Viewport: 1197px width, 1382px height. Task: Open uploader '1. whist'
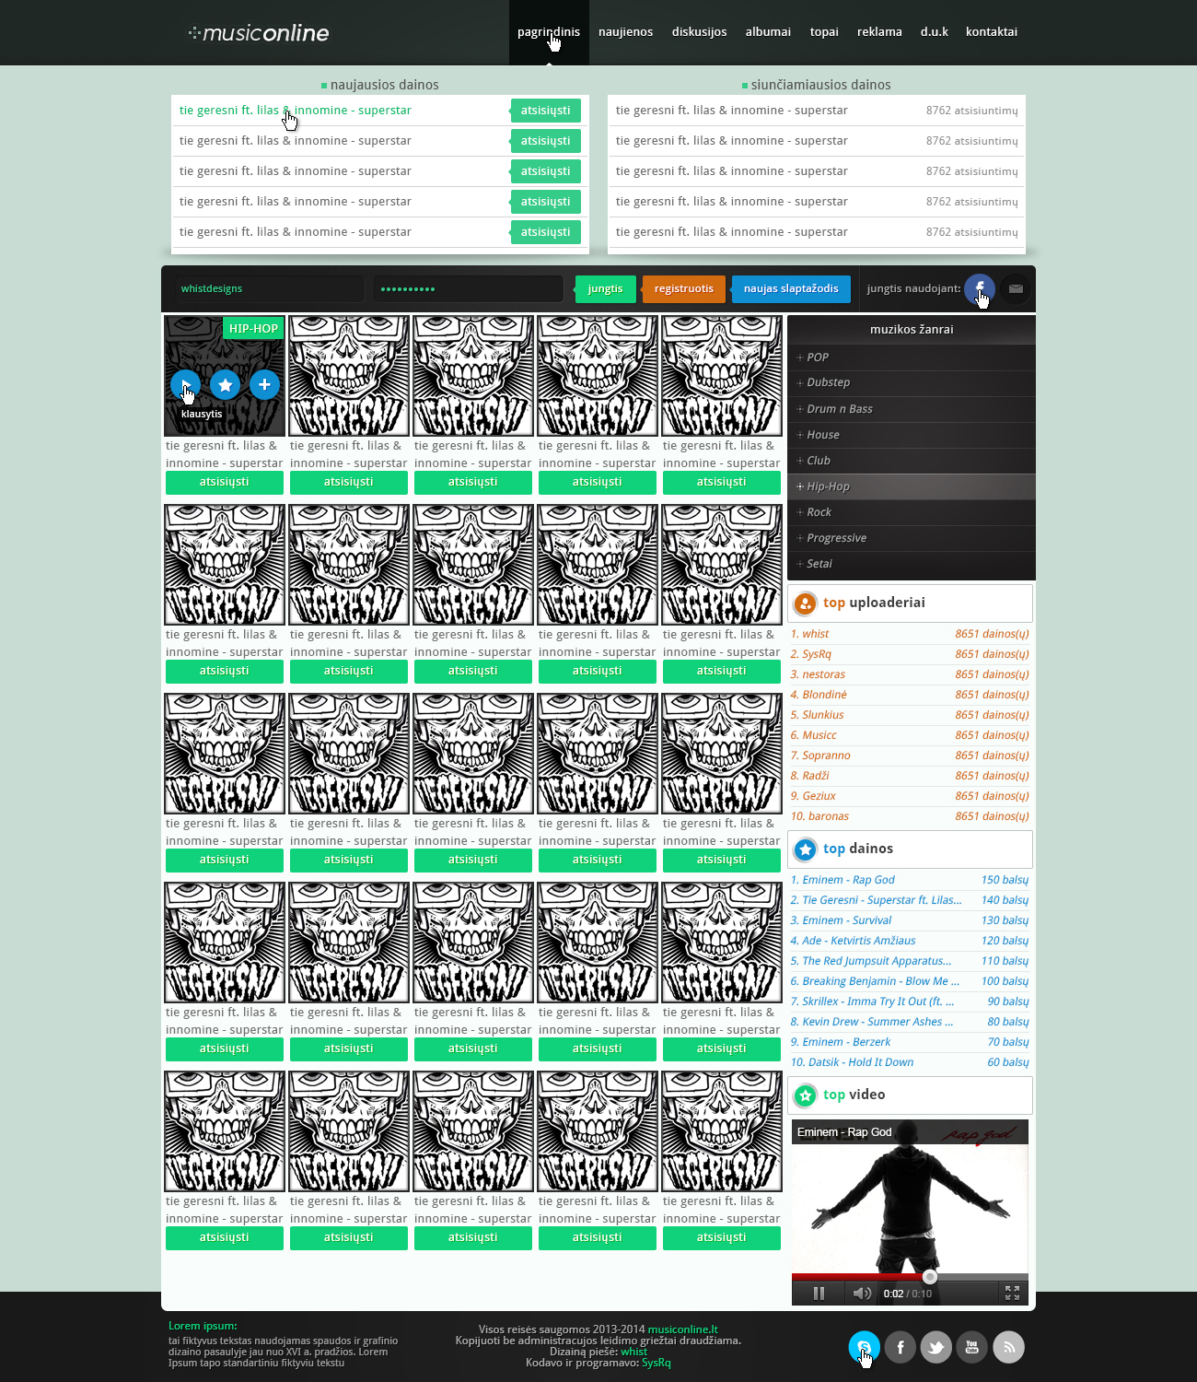point(809,634)
